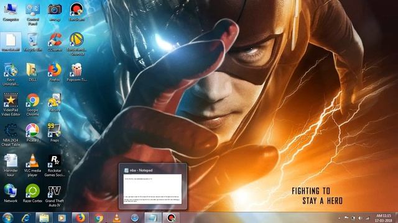
Task: Launch the Fraps desktop shortcut
Action: point(55,133)
